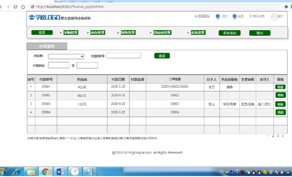This screenshot has width=292, height=177.
Task: Expand the 财务管理 menu arrow
Action: [118, 32]
